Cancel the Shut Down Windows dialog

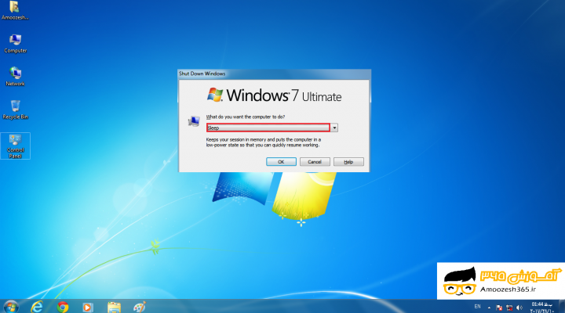(315, 162)
